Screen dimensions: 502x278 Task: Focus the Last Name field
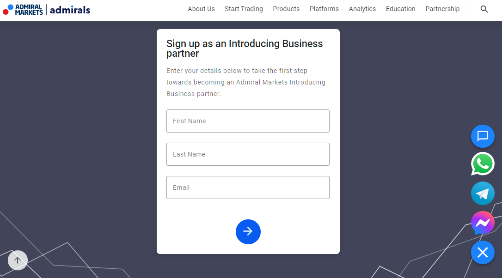point(248,154)
